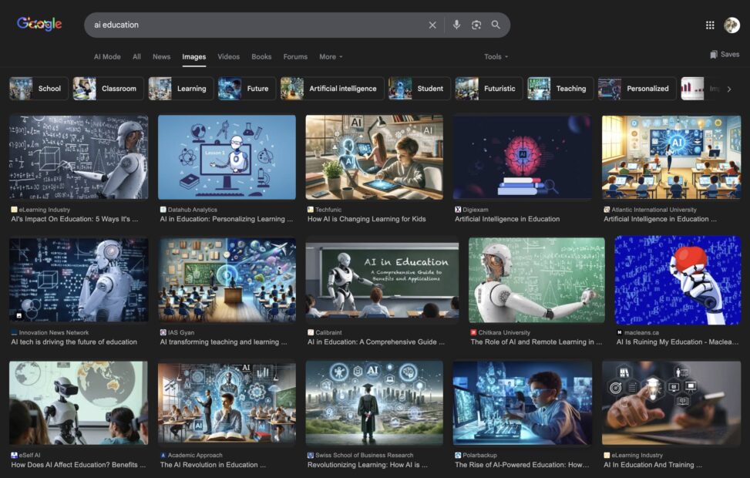Open 'AI tech is driving the future of education'
Viewport: 750px width, 478px height.
(74, 342)
